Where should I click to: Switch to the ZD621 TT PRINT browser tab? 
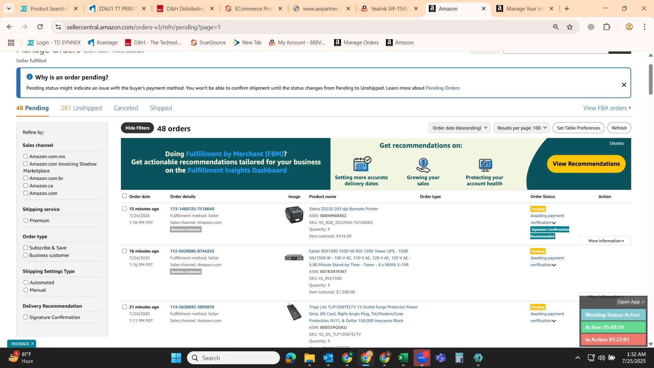[117, 9]
